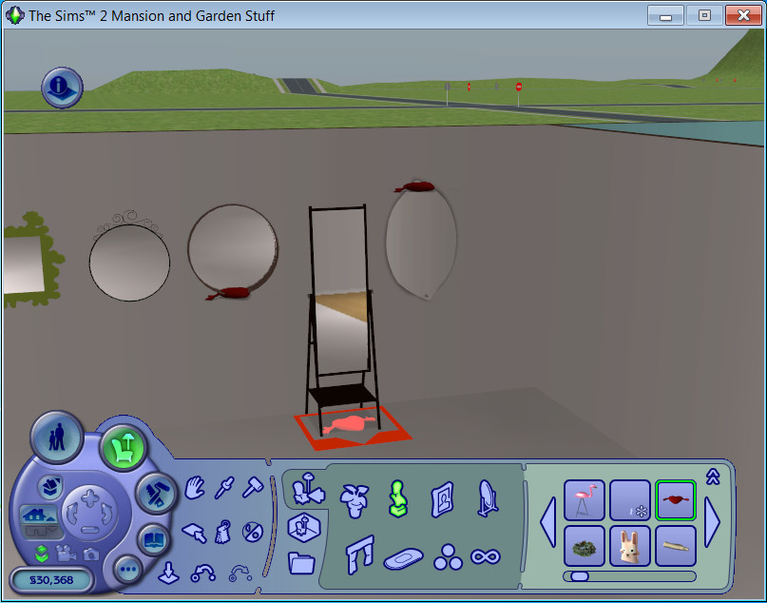Toggle the day/night percent-symbol button
This screenshot has height=603, width=767.
[x=252, y=531]
